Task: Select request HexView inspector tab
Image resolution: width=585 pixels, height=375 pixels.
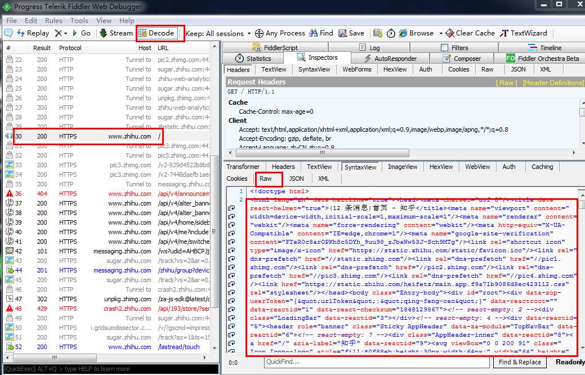Action: click(x=395, y=69)
